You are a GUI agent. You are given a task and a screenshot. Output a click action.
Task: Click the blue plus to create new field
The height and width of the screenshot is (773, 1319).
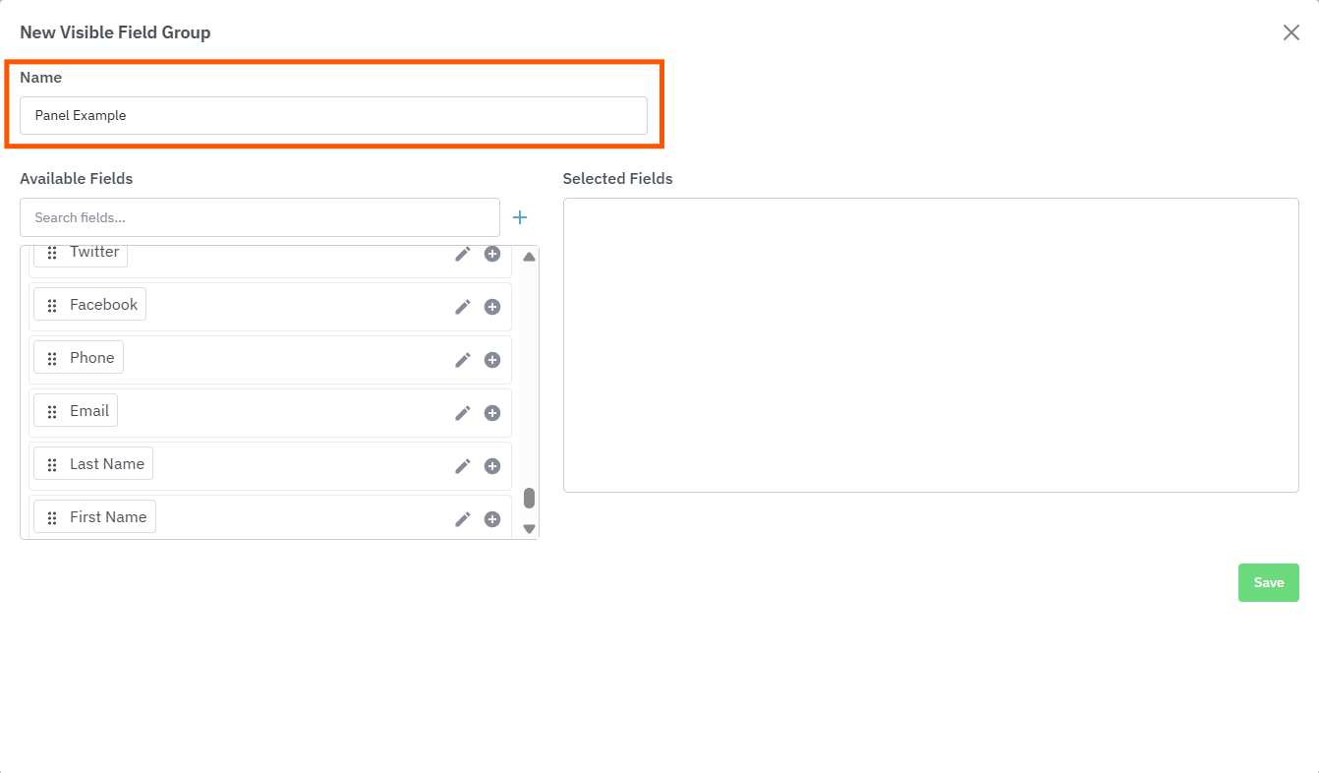click(x=521, y=217)
